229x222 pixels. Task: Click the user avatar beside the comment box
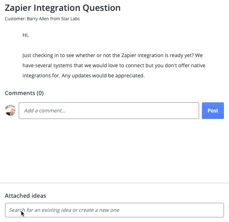point(10,110)
